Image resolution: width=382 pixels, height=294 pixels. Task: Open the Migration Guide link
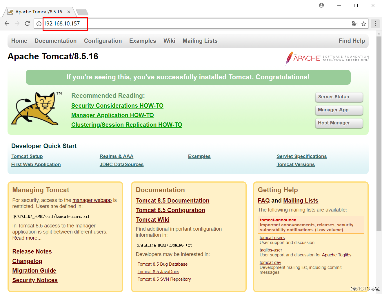coord(34,271)
